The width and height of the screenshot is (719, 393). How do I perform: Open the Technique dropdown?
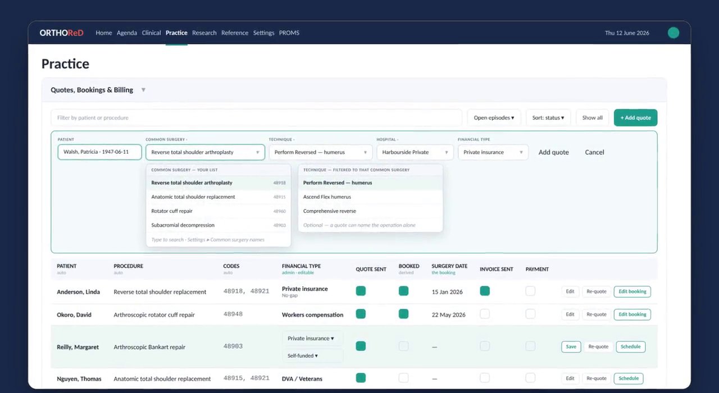coord(320,152)
